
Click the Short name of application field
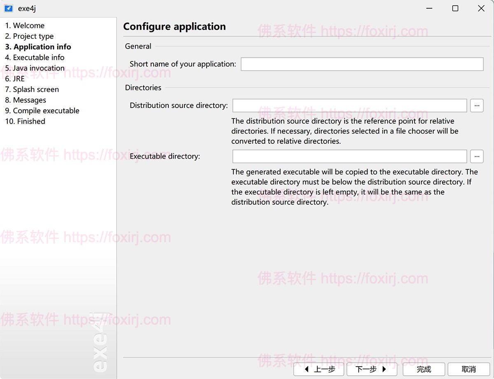(361, 64)
